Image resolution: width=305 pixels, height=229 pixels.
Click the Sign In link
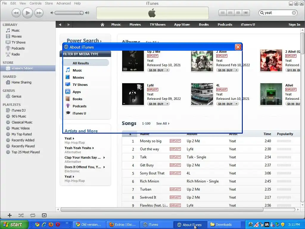click(294, 24)
